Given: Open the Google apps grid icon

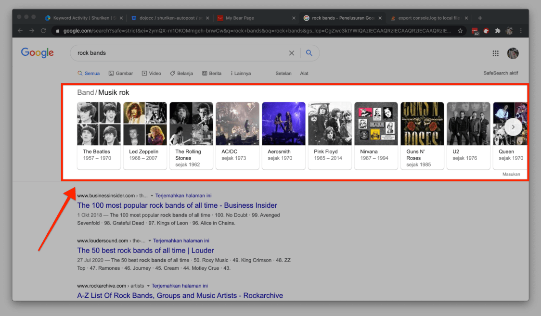Looking at the screenshot, I should [495, 53].
